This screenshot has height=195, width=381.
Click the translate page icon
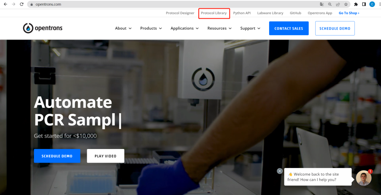tap(322, 4)
